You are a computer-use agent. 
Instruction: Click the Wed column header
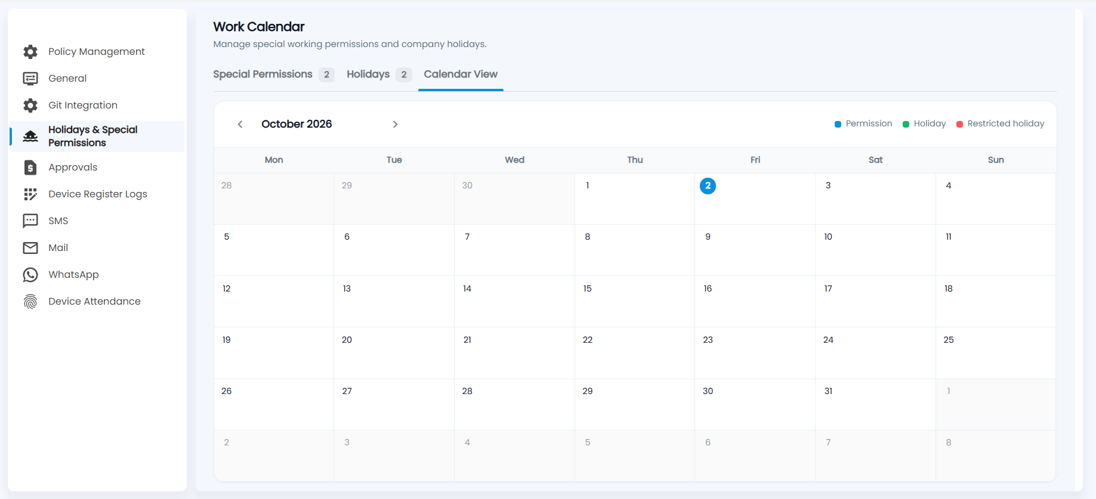pyautogui.click(x=514, y=160)
